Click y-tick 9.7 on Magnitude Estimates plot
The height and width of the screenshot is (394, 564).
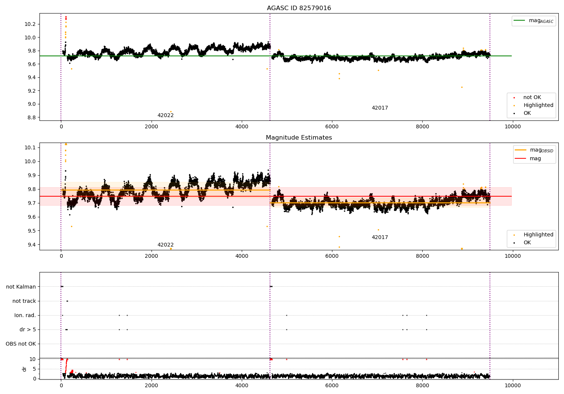click(32, 203)
